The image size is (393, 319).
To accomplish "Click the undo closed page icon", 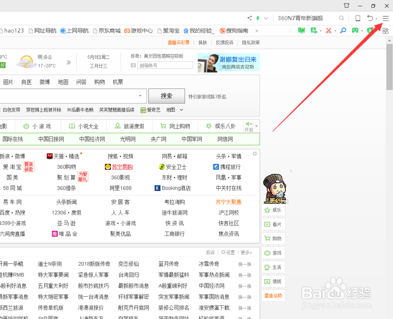I will pyautogui.click(x=370, y=18).
